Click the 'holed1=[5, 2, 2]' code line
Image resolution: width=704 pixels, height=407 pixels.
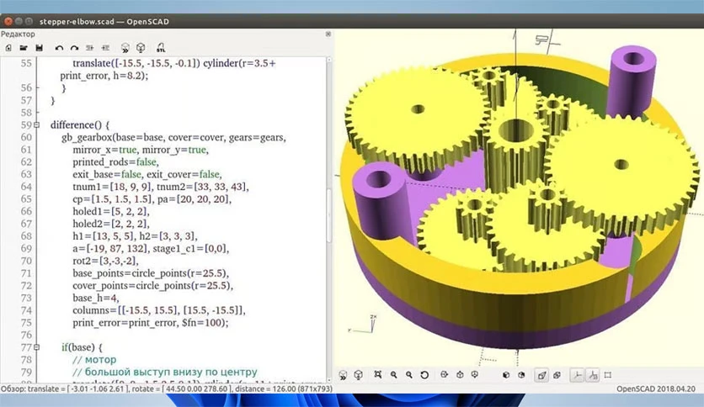coord(111,211)
